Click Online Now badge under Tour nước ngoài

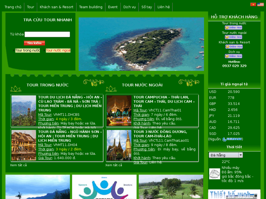click(x=233, y=37)
